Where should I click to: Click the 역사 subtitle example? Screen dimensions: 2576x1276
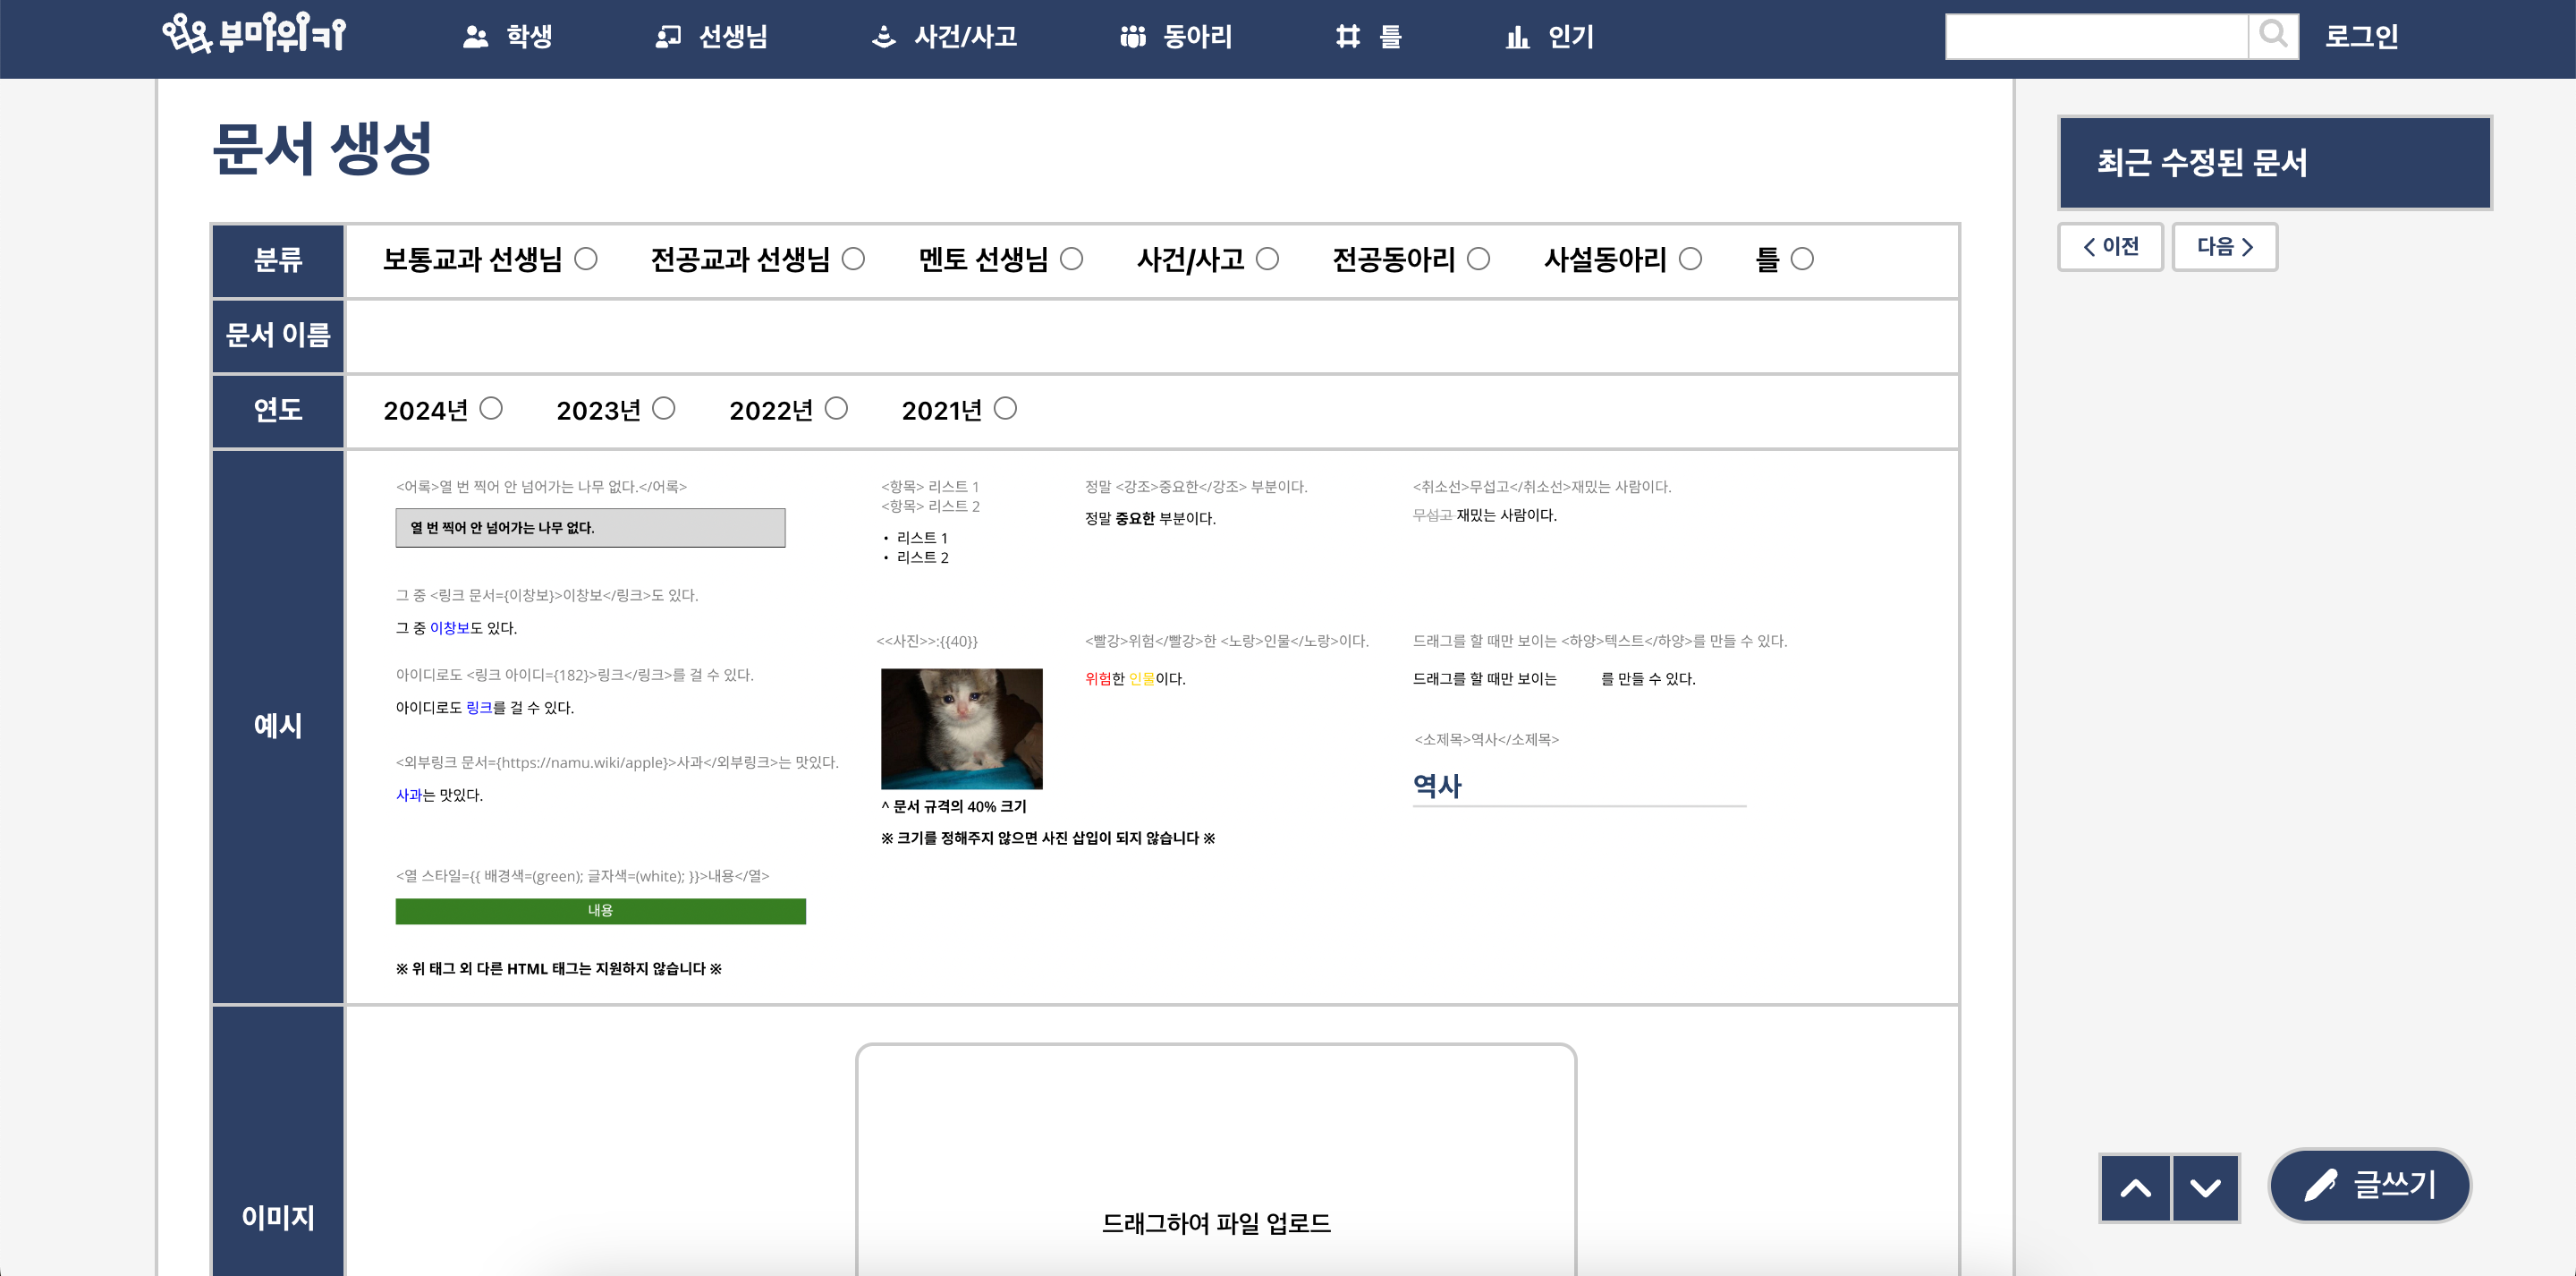click(x=1437, y=787)
